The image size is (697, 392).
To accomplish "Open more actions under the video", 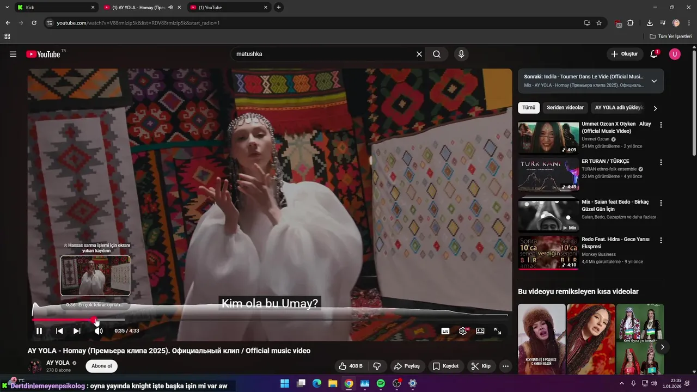I will [x=506, y=366].
